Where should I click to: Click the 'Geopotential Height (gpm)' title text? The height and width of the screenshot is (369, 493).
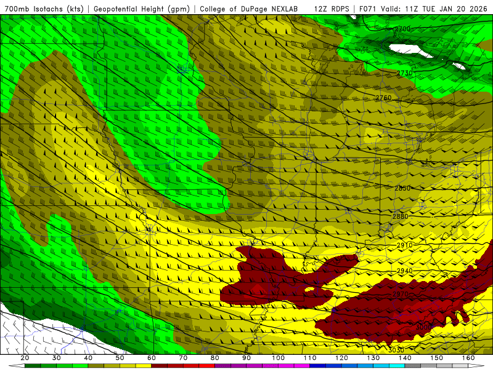coord(142,9)
